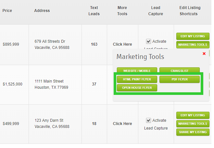Click Here link for 123 Any Darn St
This screenshot has height=148, width=214.
coord(122,124)
